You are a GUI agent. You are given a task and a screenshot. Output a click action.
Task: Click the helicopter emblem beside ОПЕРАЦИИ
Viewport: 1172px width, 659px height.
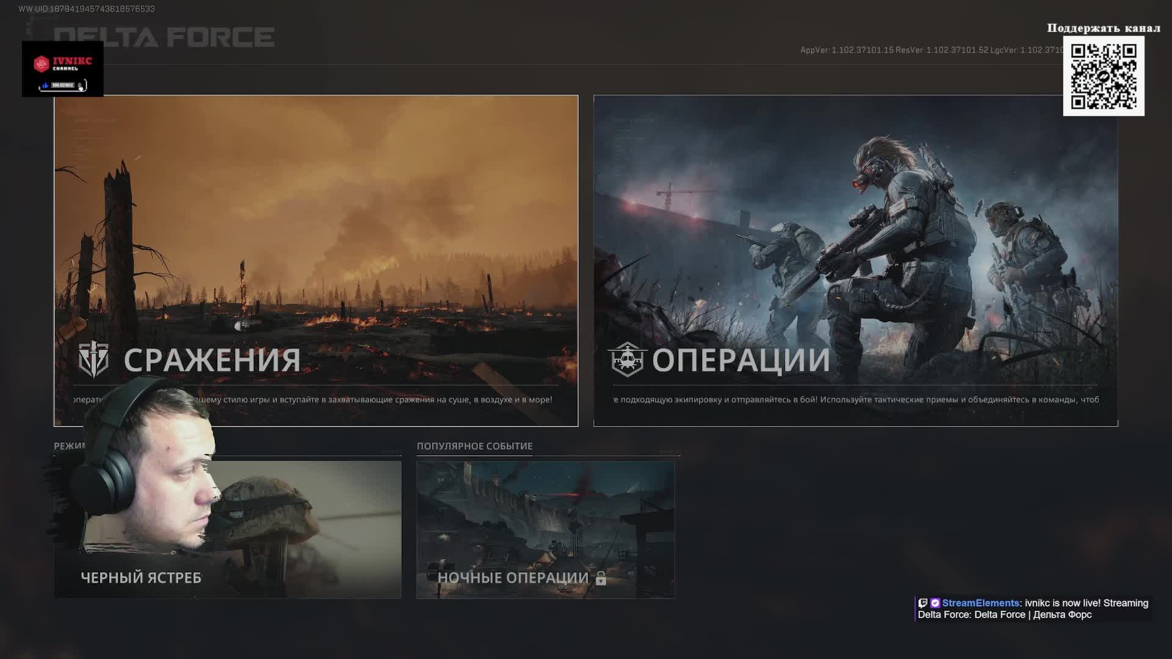[x=628, y=359]
